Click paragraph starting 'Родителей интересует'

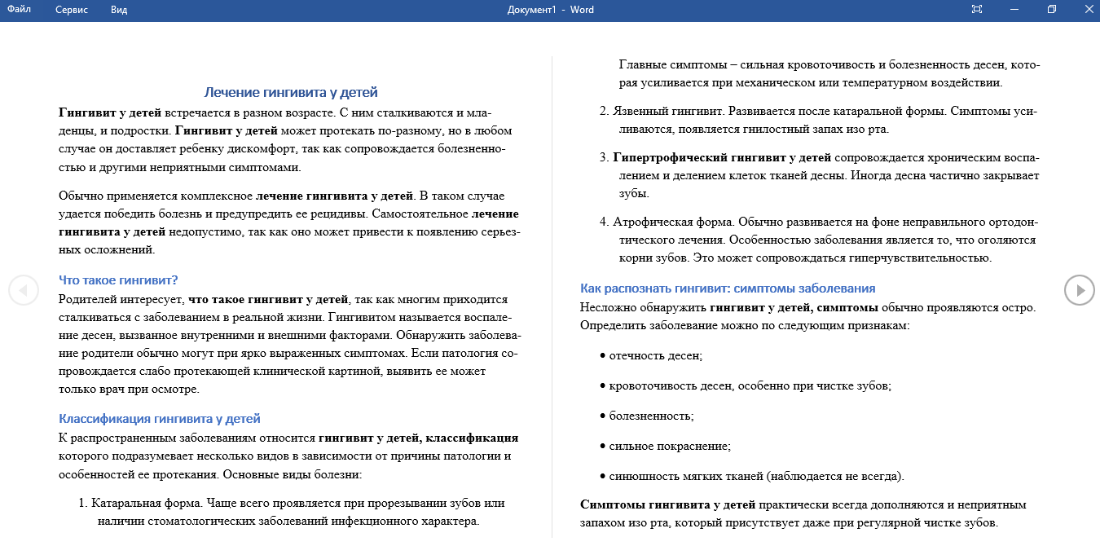(289, 344)
